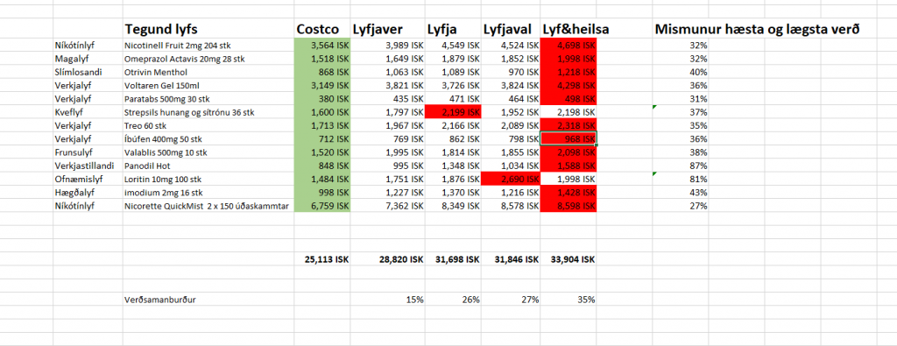
Task: Click the red 2,690 ISK Lyfjaval cell
Action: 511,179
